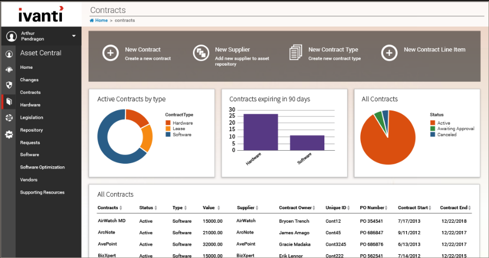This screenshot has height=258, width=489.
Task: Click the New Contract Line Item plus icon
Action: pyautogui.click(x=389, y=53)
